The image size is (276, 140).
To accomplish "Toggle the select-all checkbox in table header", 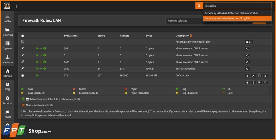I will click(x=23, y=36).
